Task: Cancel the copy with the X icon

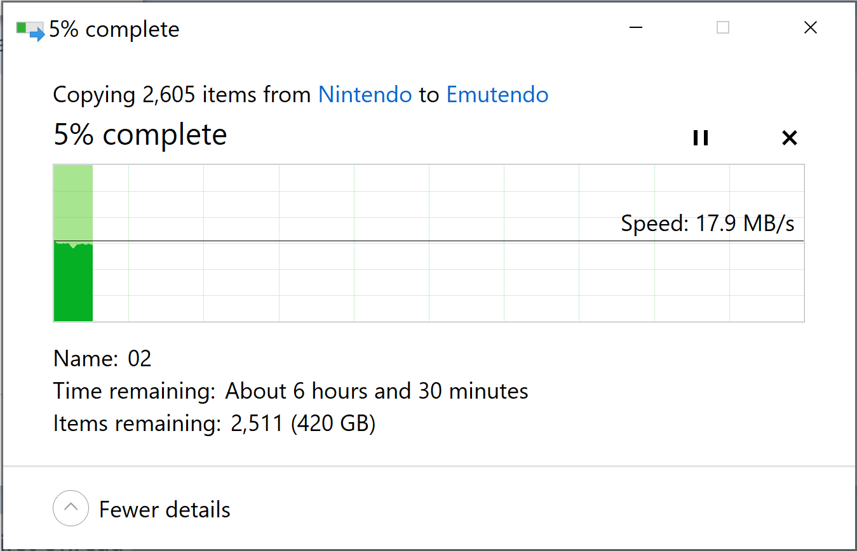Action: pos(789,138)
